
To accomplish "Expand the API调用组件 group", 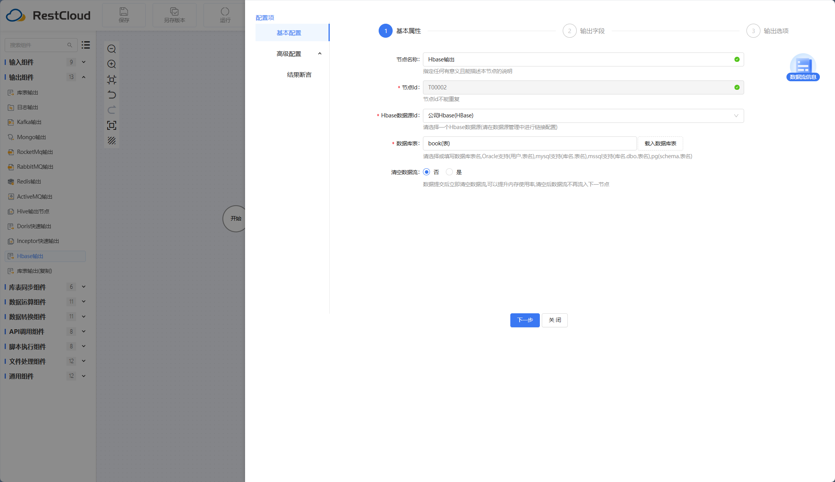I will pos(83,332).
